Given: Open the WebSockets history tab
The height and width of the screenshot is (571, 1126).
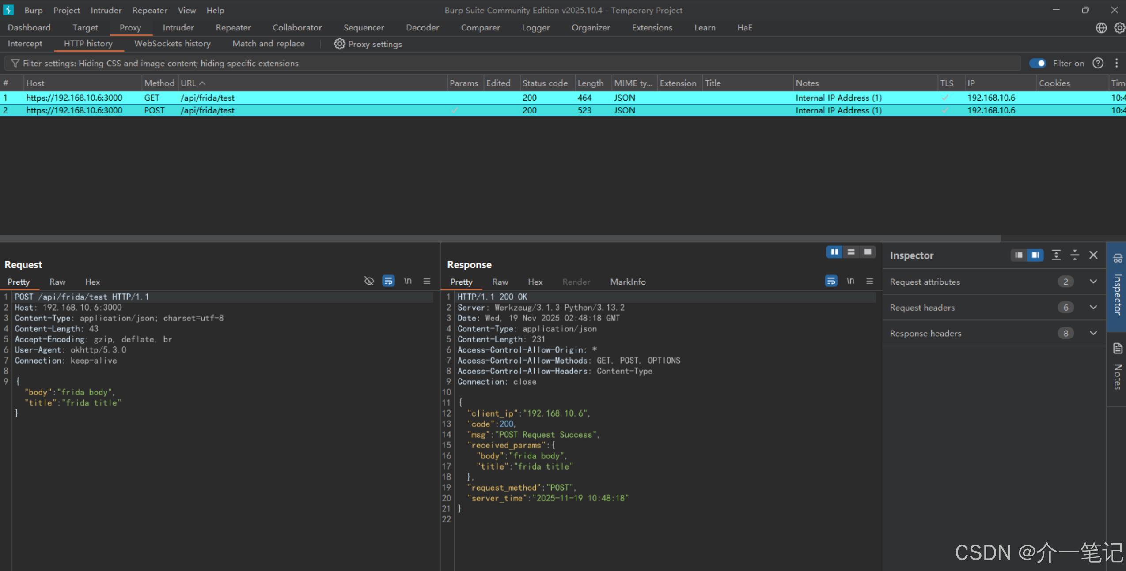Looking at the screenshot, I should point(172,44).
